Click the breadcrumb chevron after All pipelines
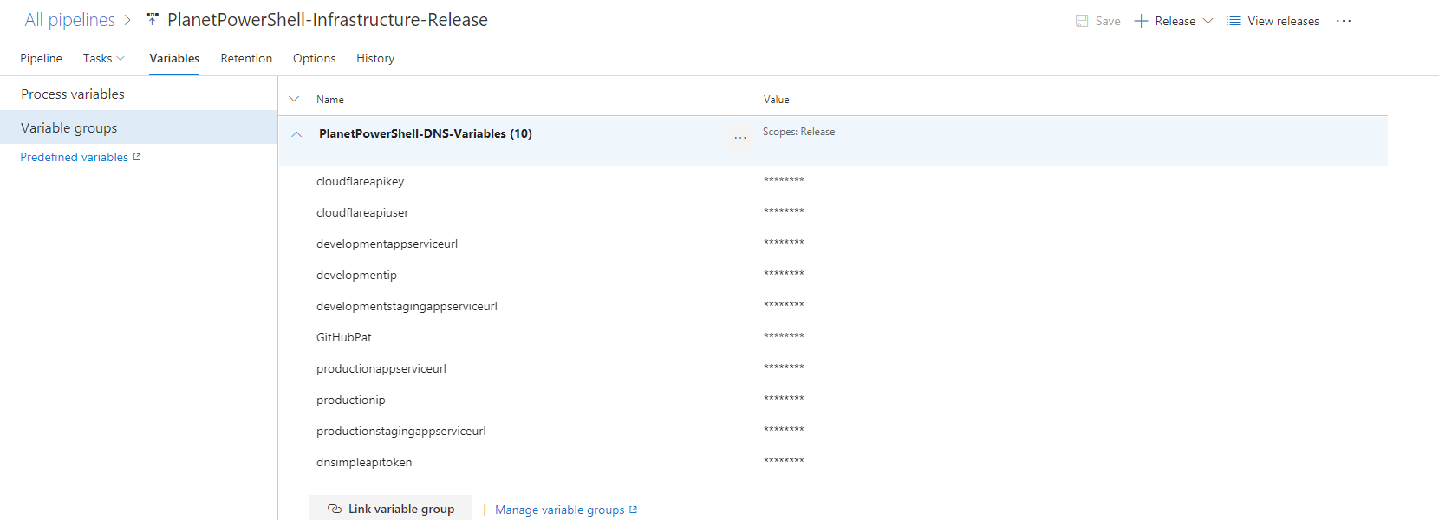The image size is (1439, 520). pyautogui.click(x=127, y=20)
